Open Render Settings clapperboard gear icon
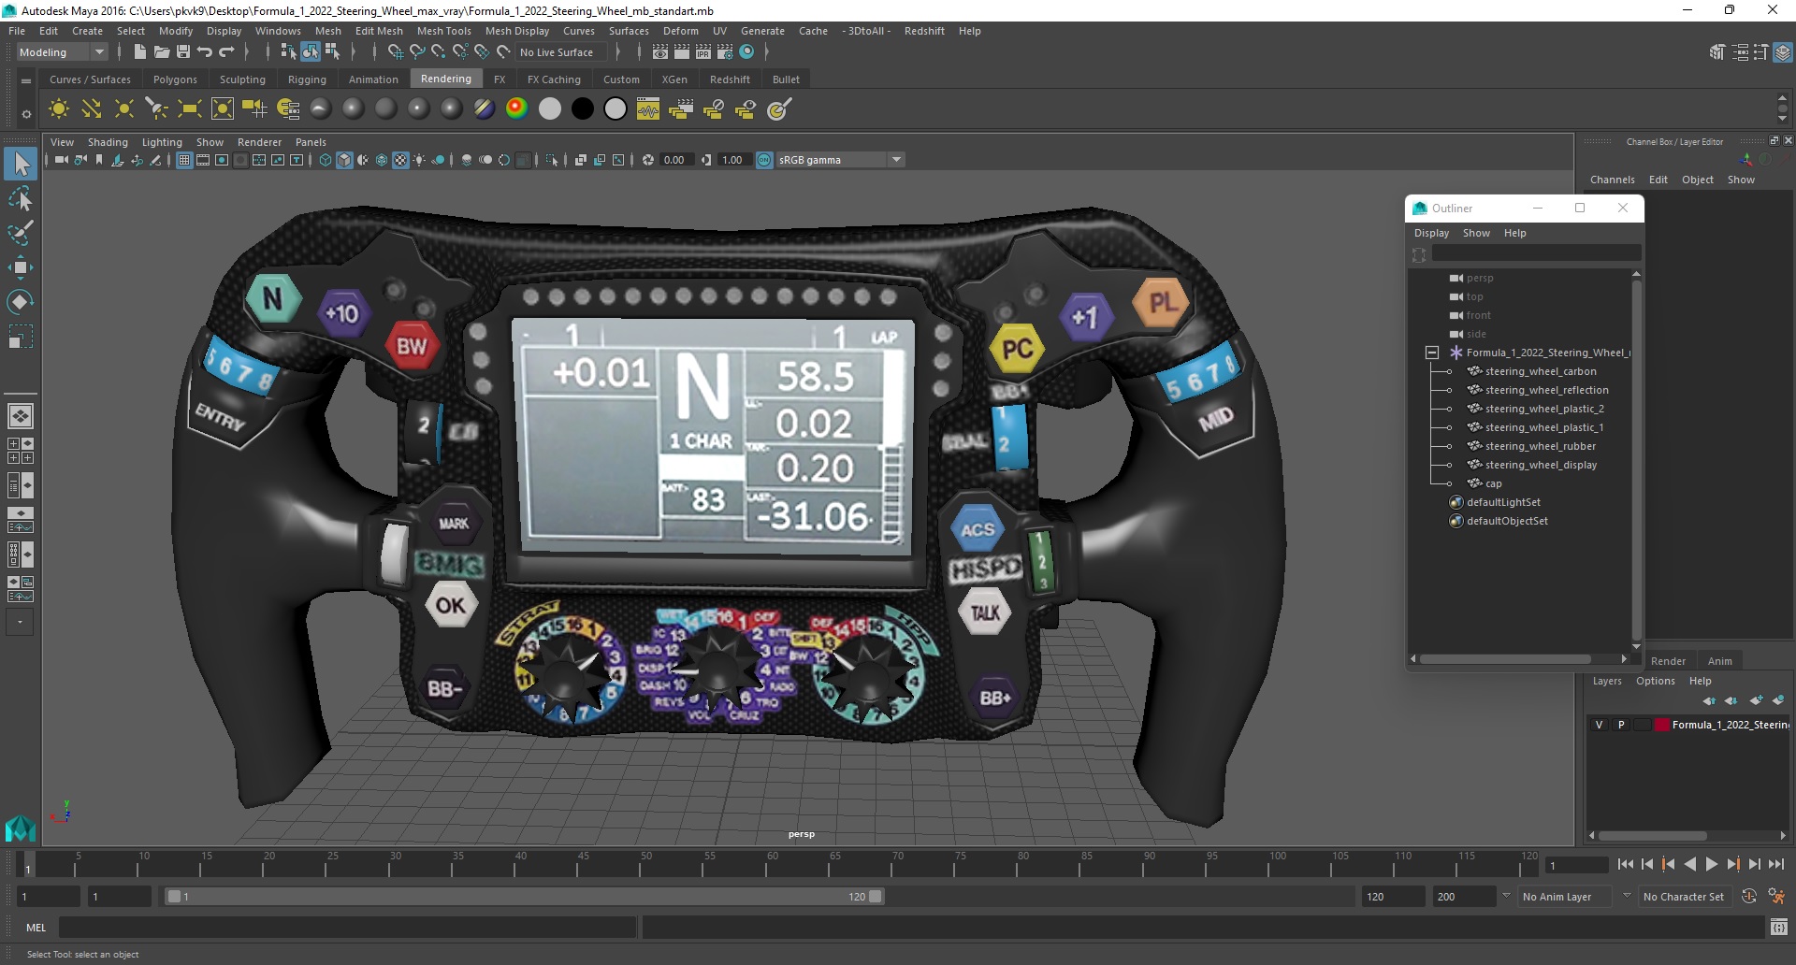The image size is (1796, 965). coord(725,52)
